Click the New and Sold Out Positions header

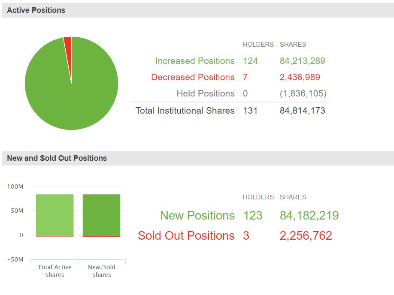[57, 158]
